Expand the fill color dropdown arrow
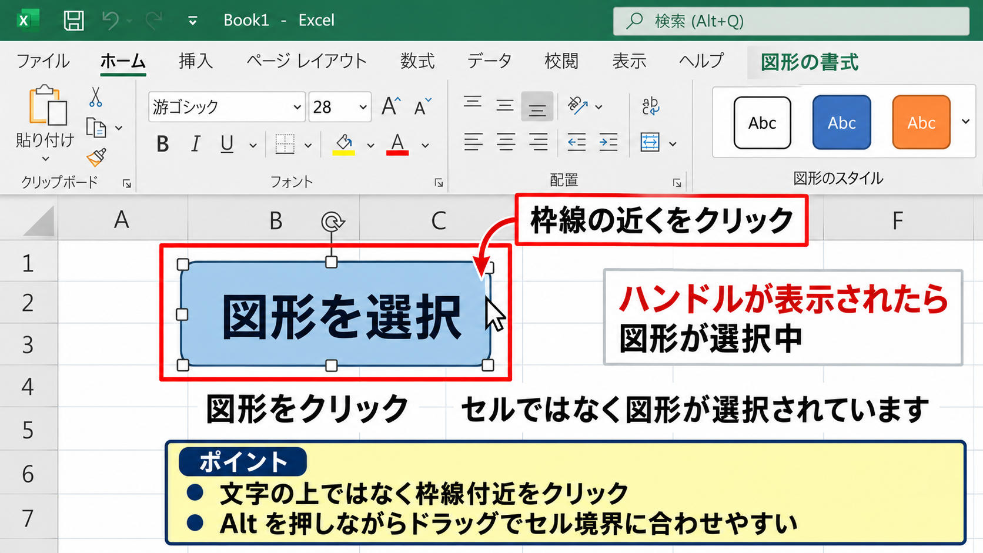983x553 pixels. (370, 145)
